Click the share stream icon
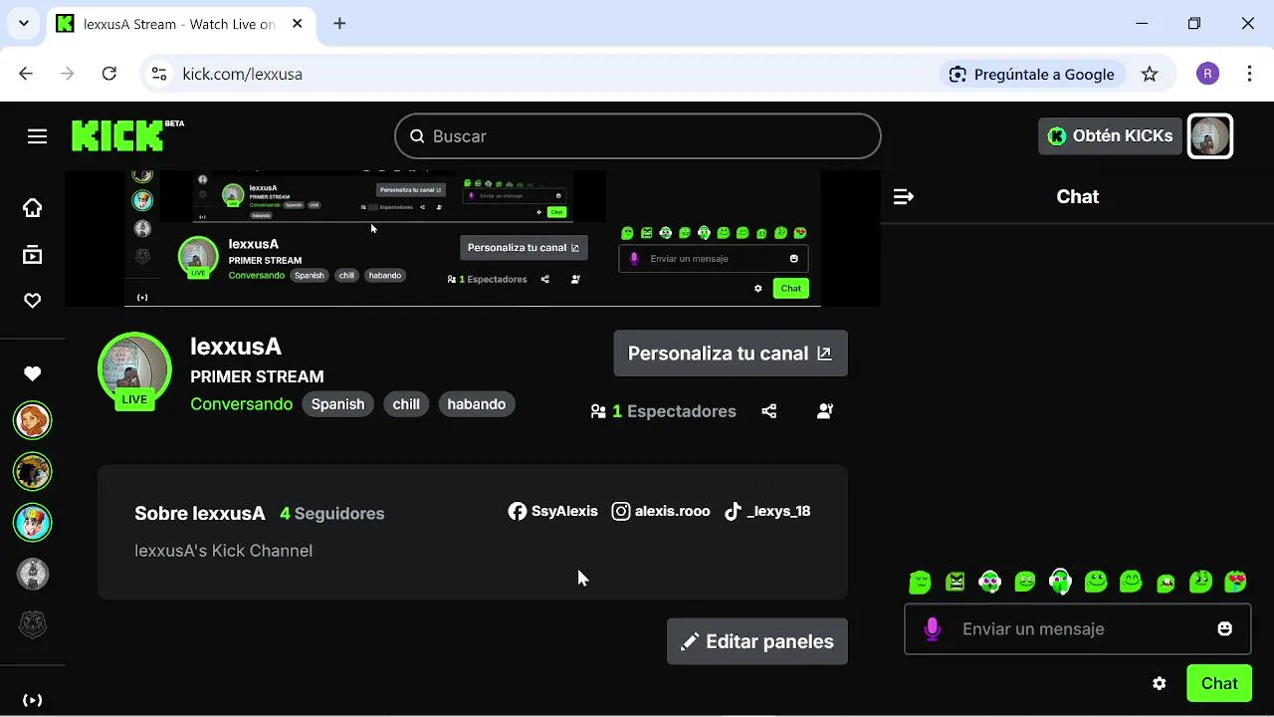 (x=768, y=411)
